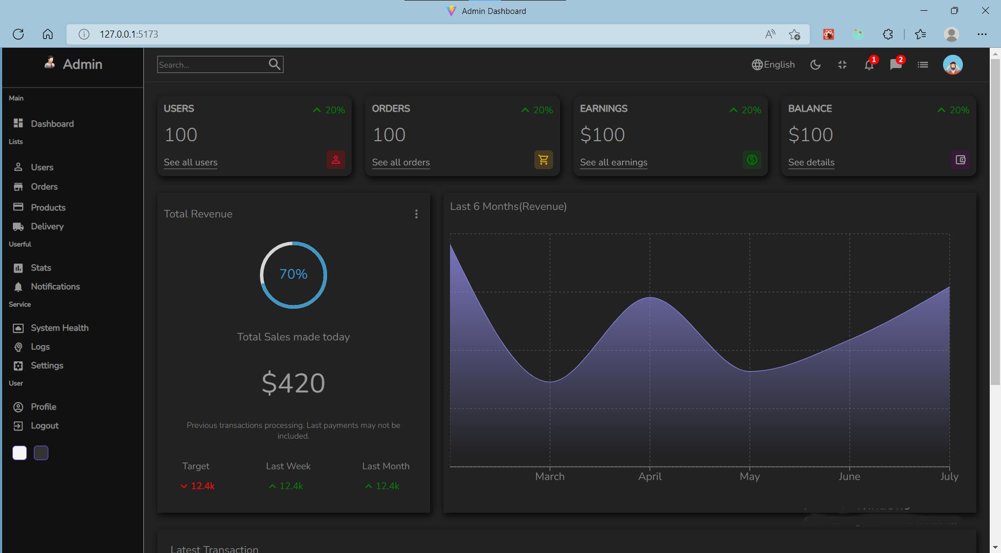The height and width of the screenshot is (553, 1001).
Task: Open the chat messages icon with badge 2
Action: (x=896, y=64)
